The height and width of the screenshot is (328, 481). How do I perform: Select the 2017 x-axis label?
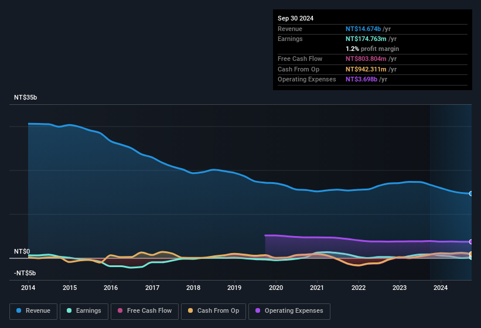[x=152, y=288]
